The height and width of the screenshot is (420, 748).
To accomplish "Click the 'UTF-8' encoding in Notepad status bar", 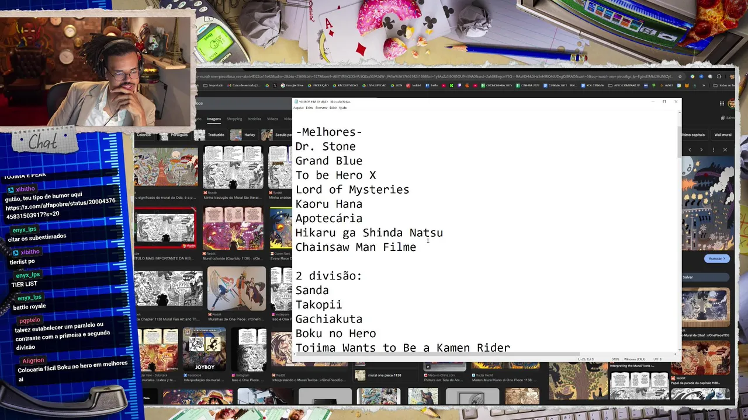I will click(x=657, y=359).
